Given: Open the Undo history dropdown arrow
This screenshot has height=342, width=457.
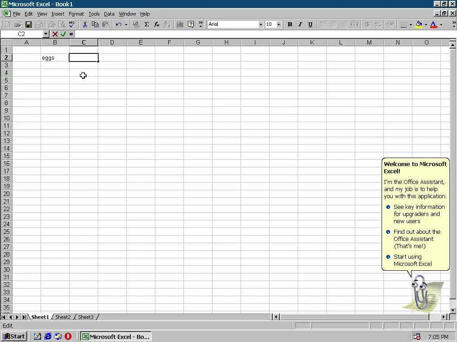Looking at the screenshot, I should (x=126, y=24).
